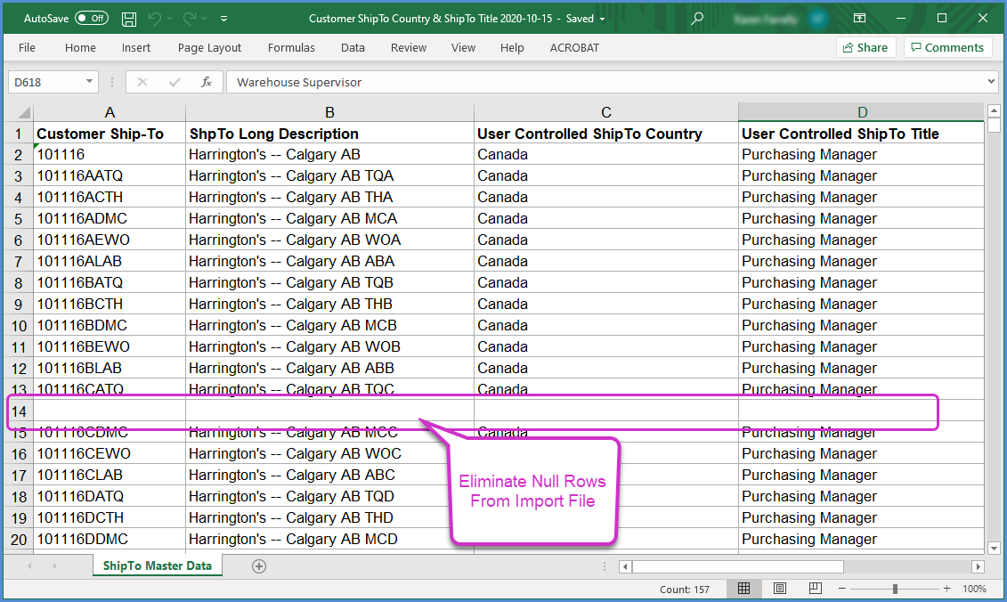This screenshot has height=602, width=1007.
Task: Click the Share button
Action: pyautogui.click(x=865, y=47)
